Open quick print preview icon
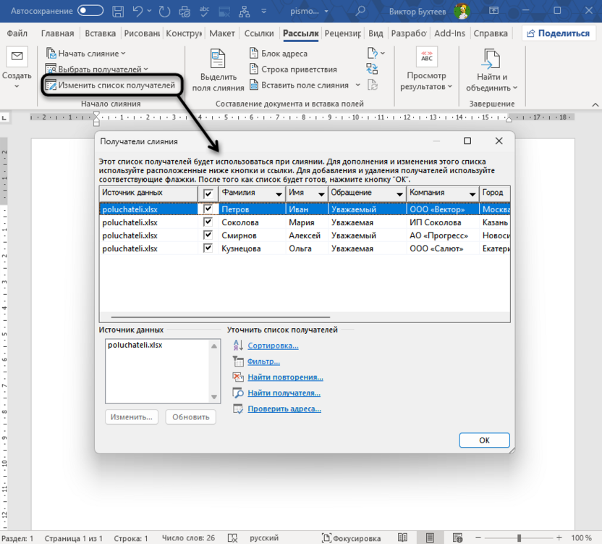The height and width of the screenshot is (544, 602). (185, 12)
